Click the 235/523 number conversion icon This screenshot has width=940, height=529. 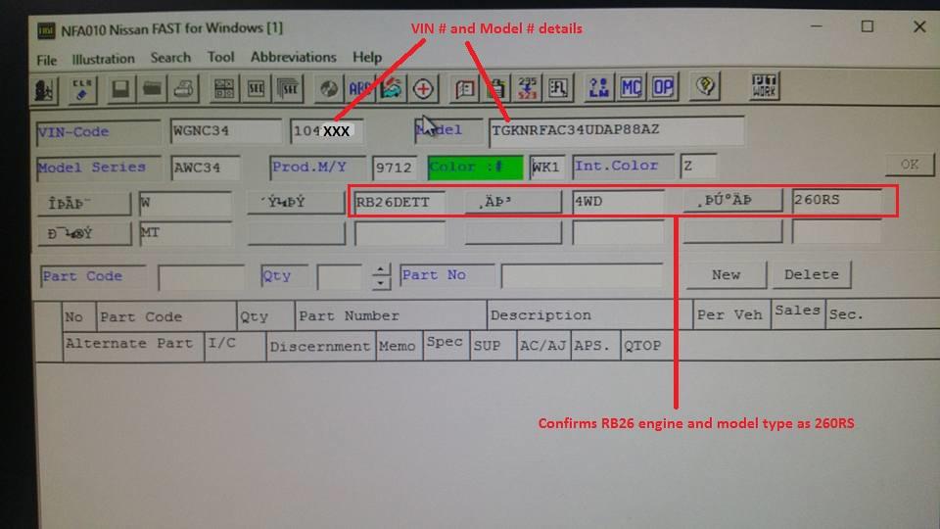coord(528,88)
